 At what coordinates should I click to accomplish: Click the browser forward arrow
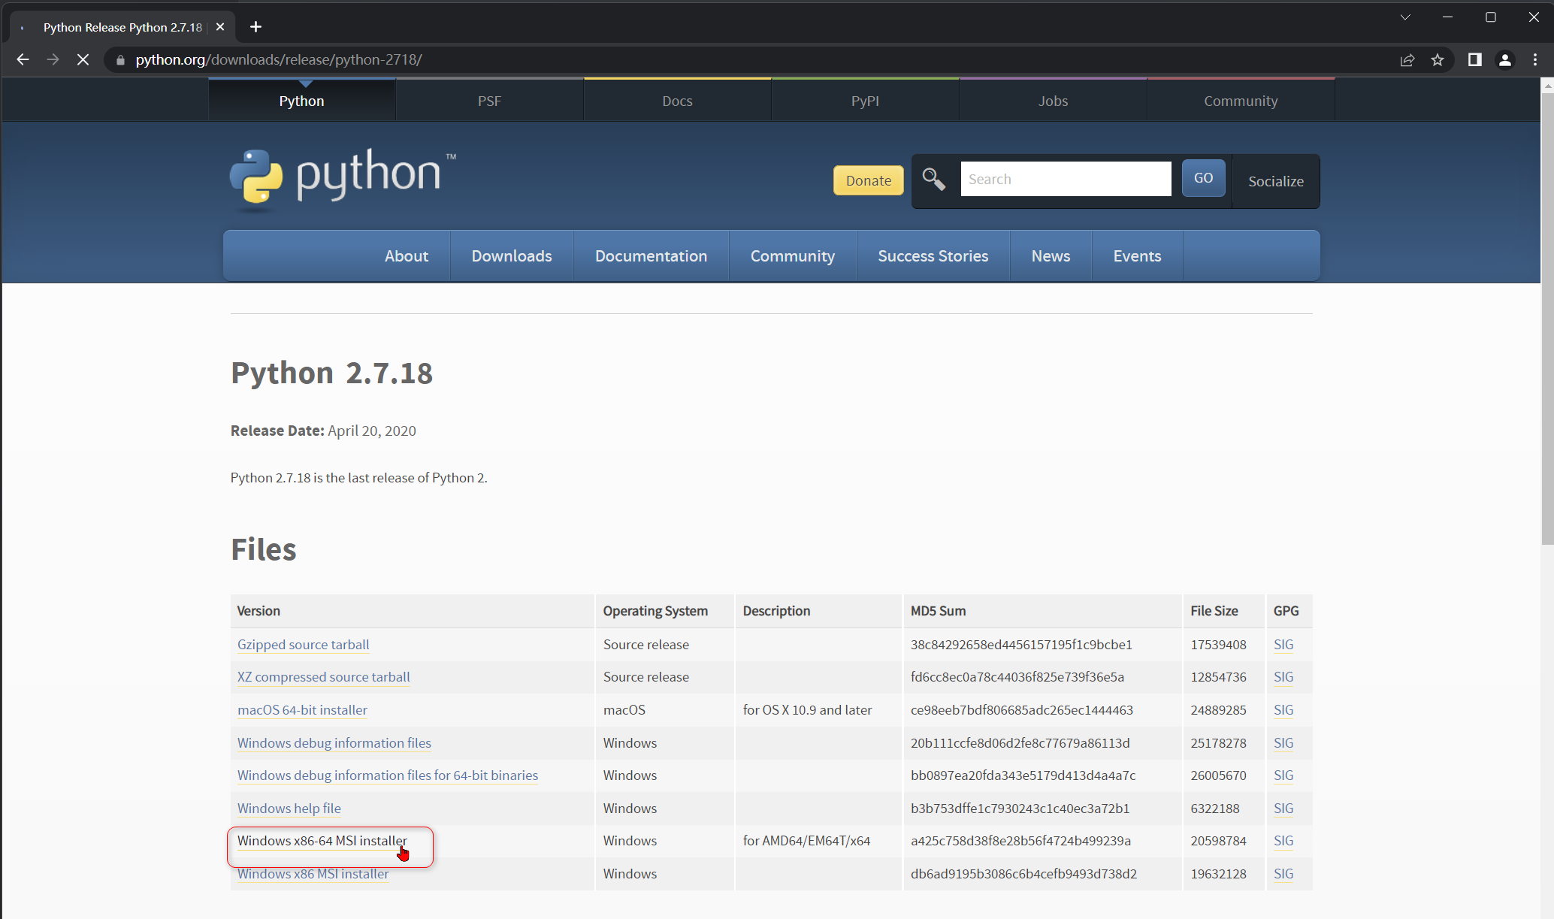tap(53, 59)
